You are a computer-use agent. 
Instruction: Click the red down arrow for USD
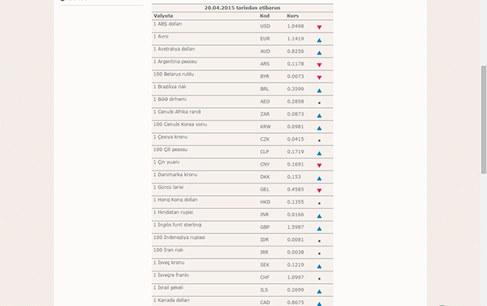tap(319, 28)
